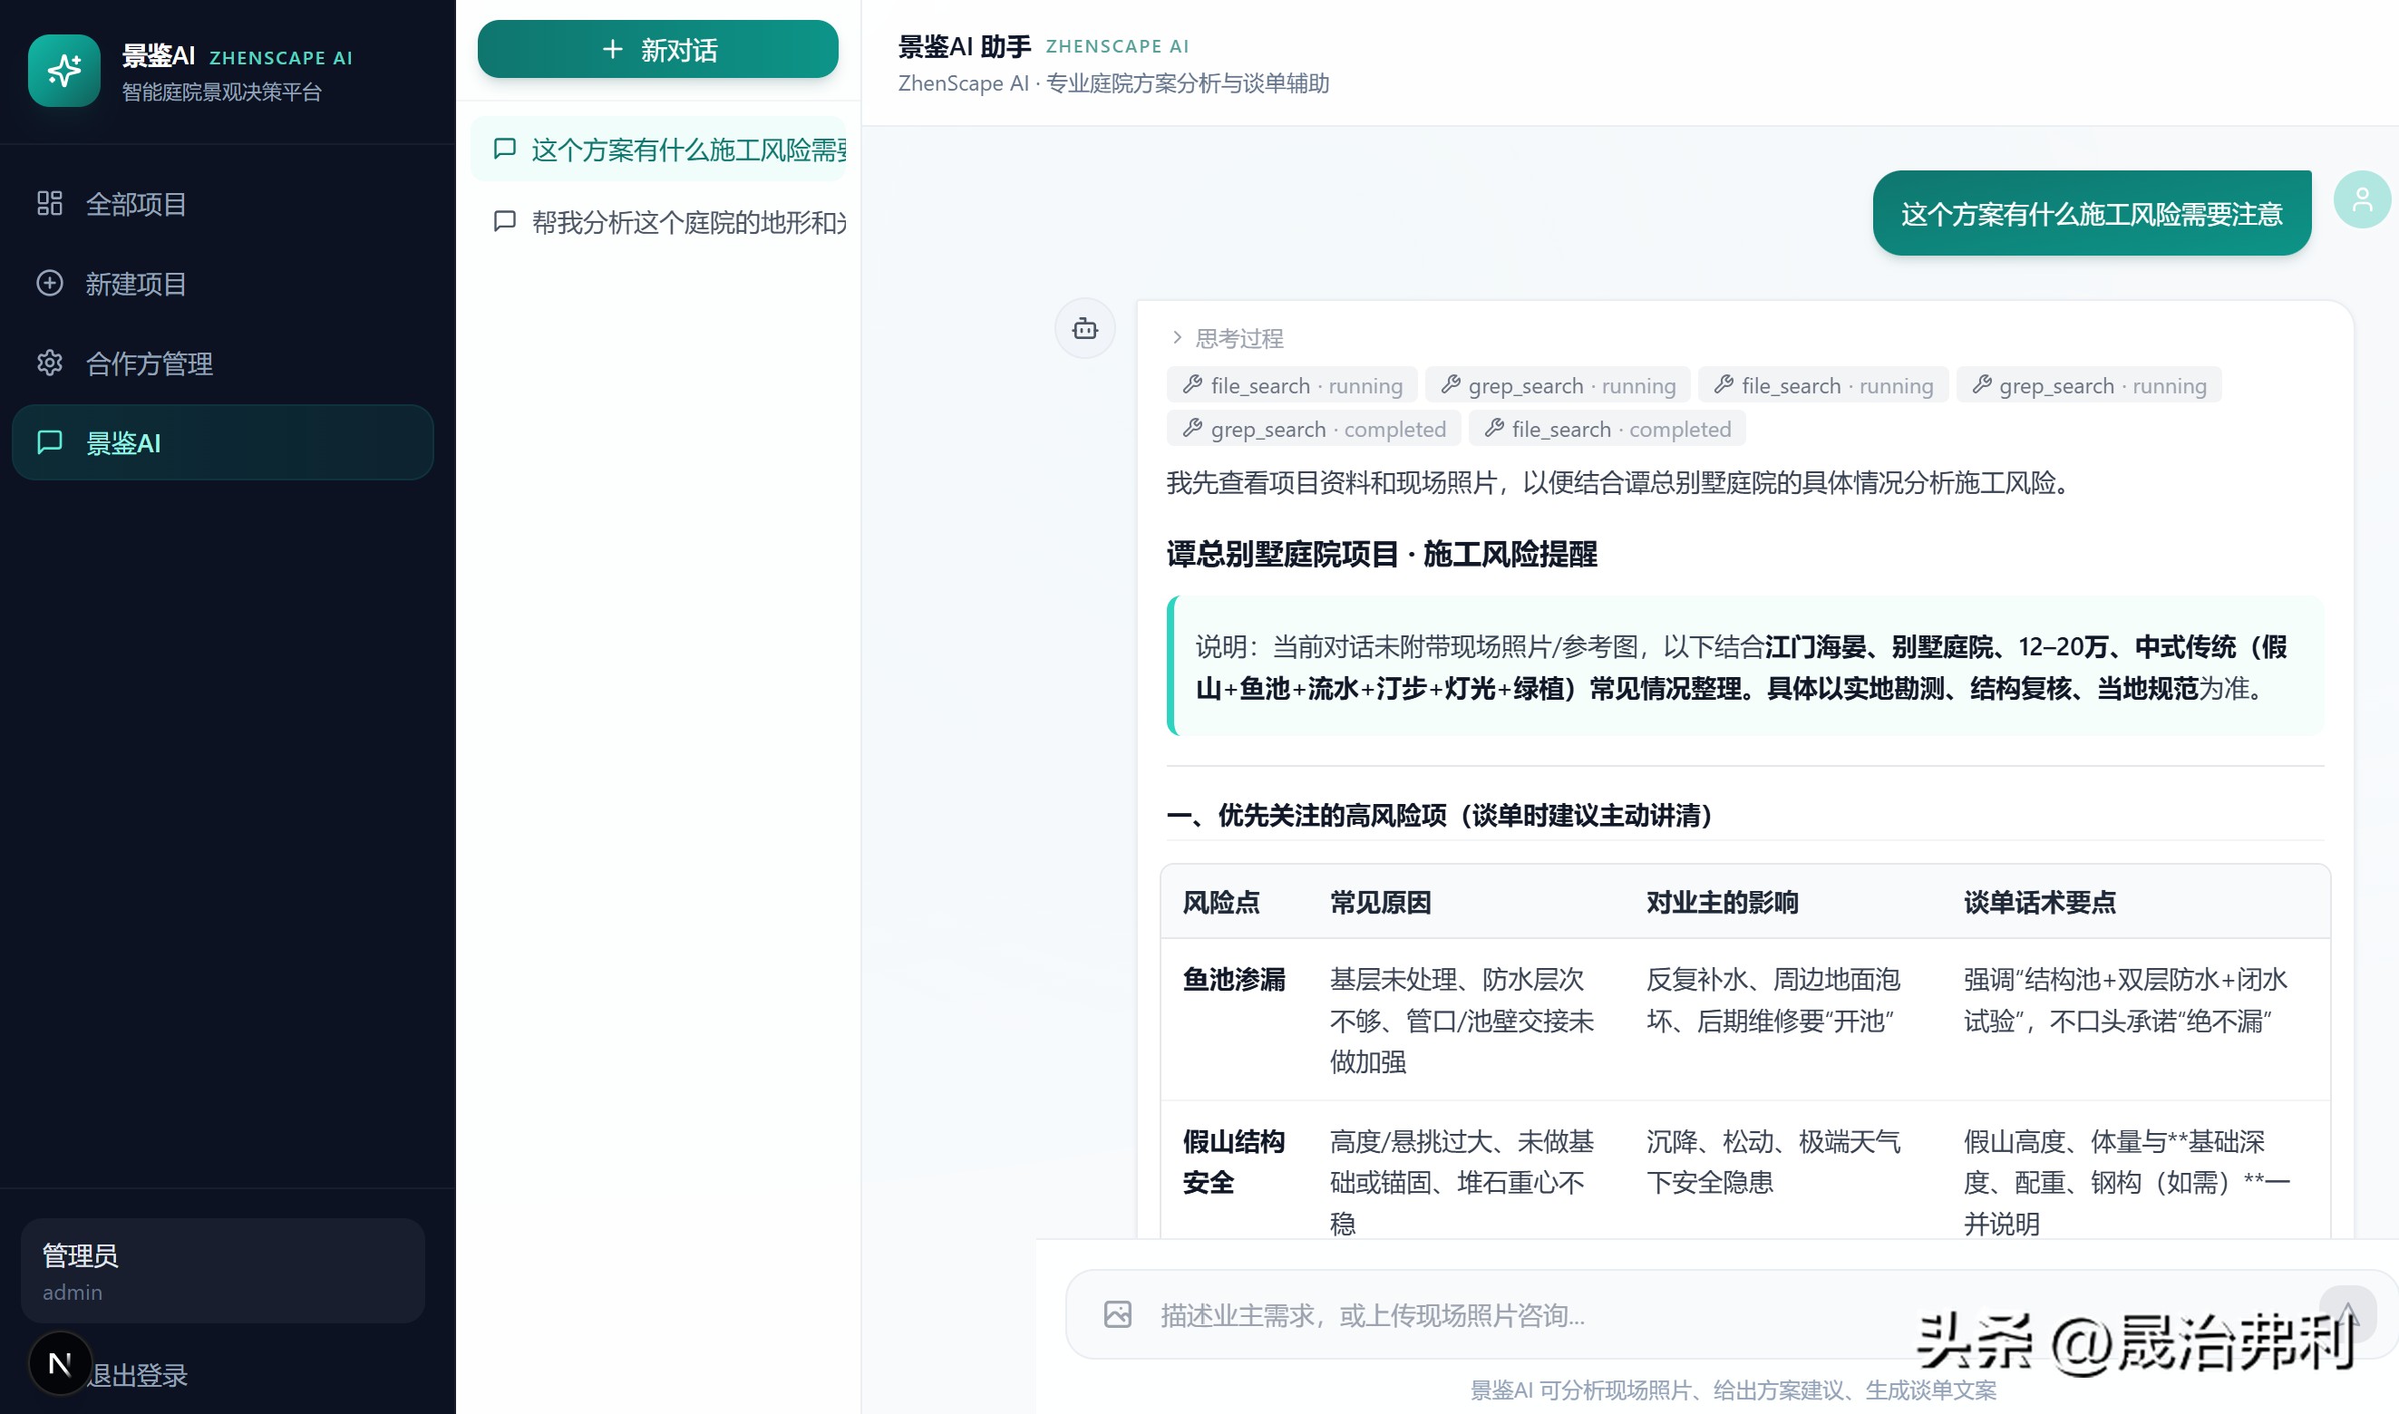Click the first grep_search running tag
Screen dimensions: 2399x1414
coord(1558,385)
